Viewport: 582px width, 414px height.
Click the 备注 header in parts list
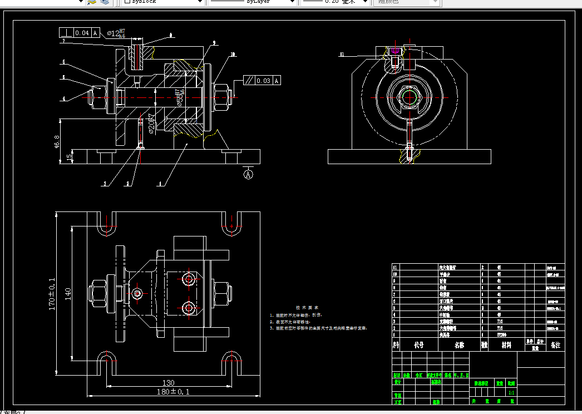555,345
